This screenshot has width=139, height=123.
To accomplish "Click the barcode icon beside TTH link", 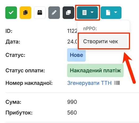I will click(x=117, y=83).
